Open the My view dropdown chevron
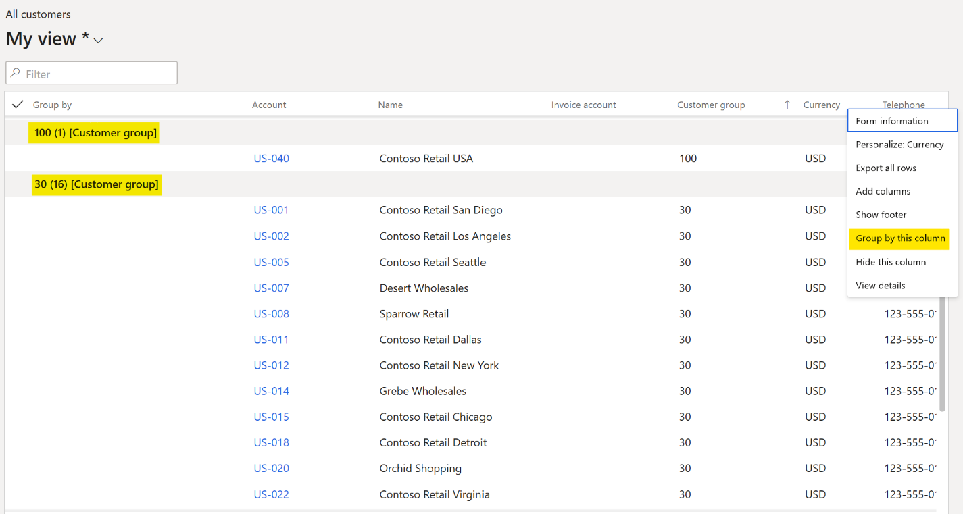Image resolution: width=963 pixels, height=514 pixels. click(x=98, y=41)
